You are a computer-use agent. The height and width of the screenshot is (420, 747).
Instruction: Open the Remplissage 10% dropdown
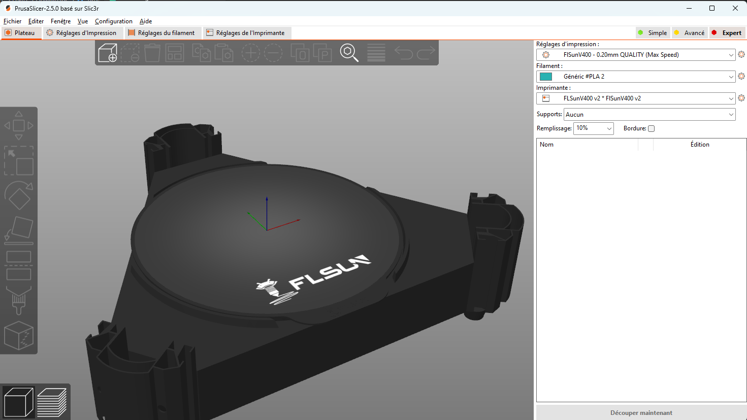click(594, 128)
